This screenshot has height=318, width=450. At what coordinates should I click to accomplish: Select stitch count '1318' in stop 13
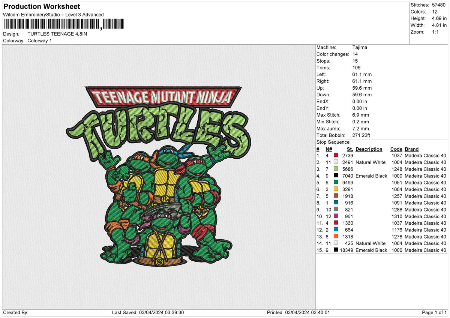click(347, 236)
